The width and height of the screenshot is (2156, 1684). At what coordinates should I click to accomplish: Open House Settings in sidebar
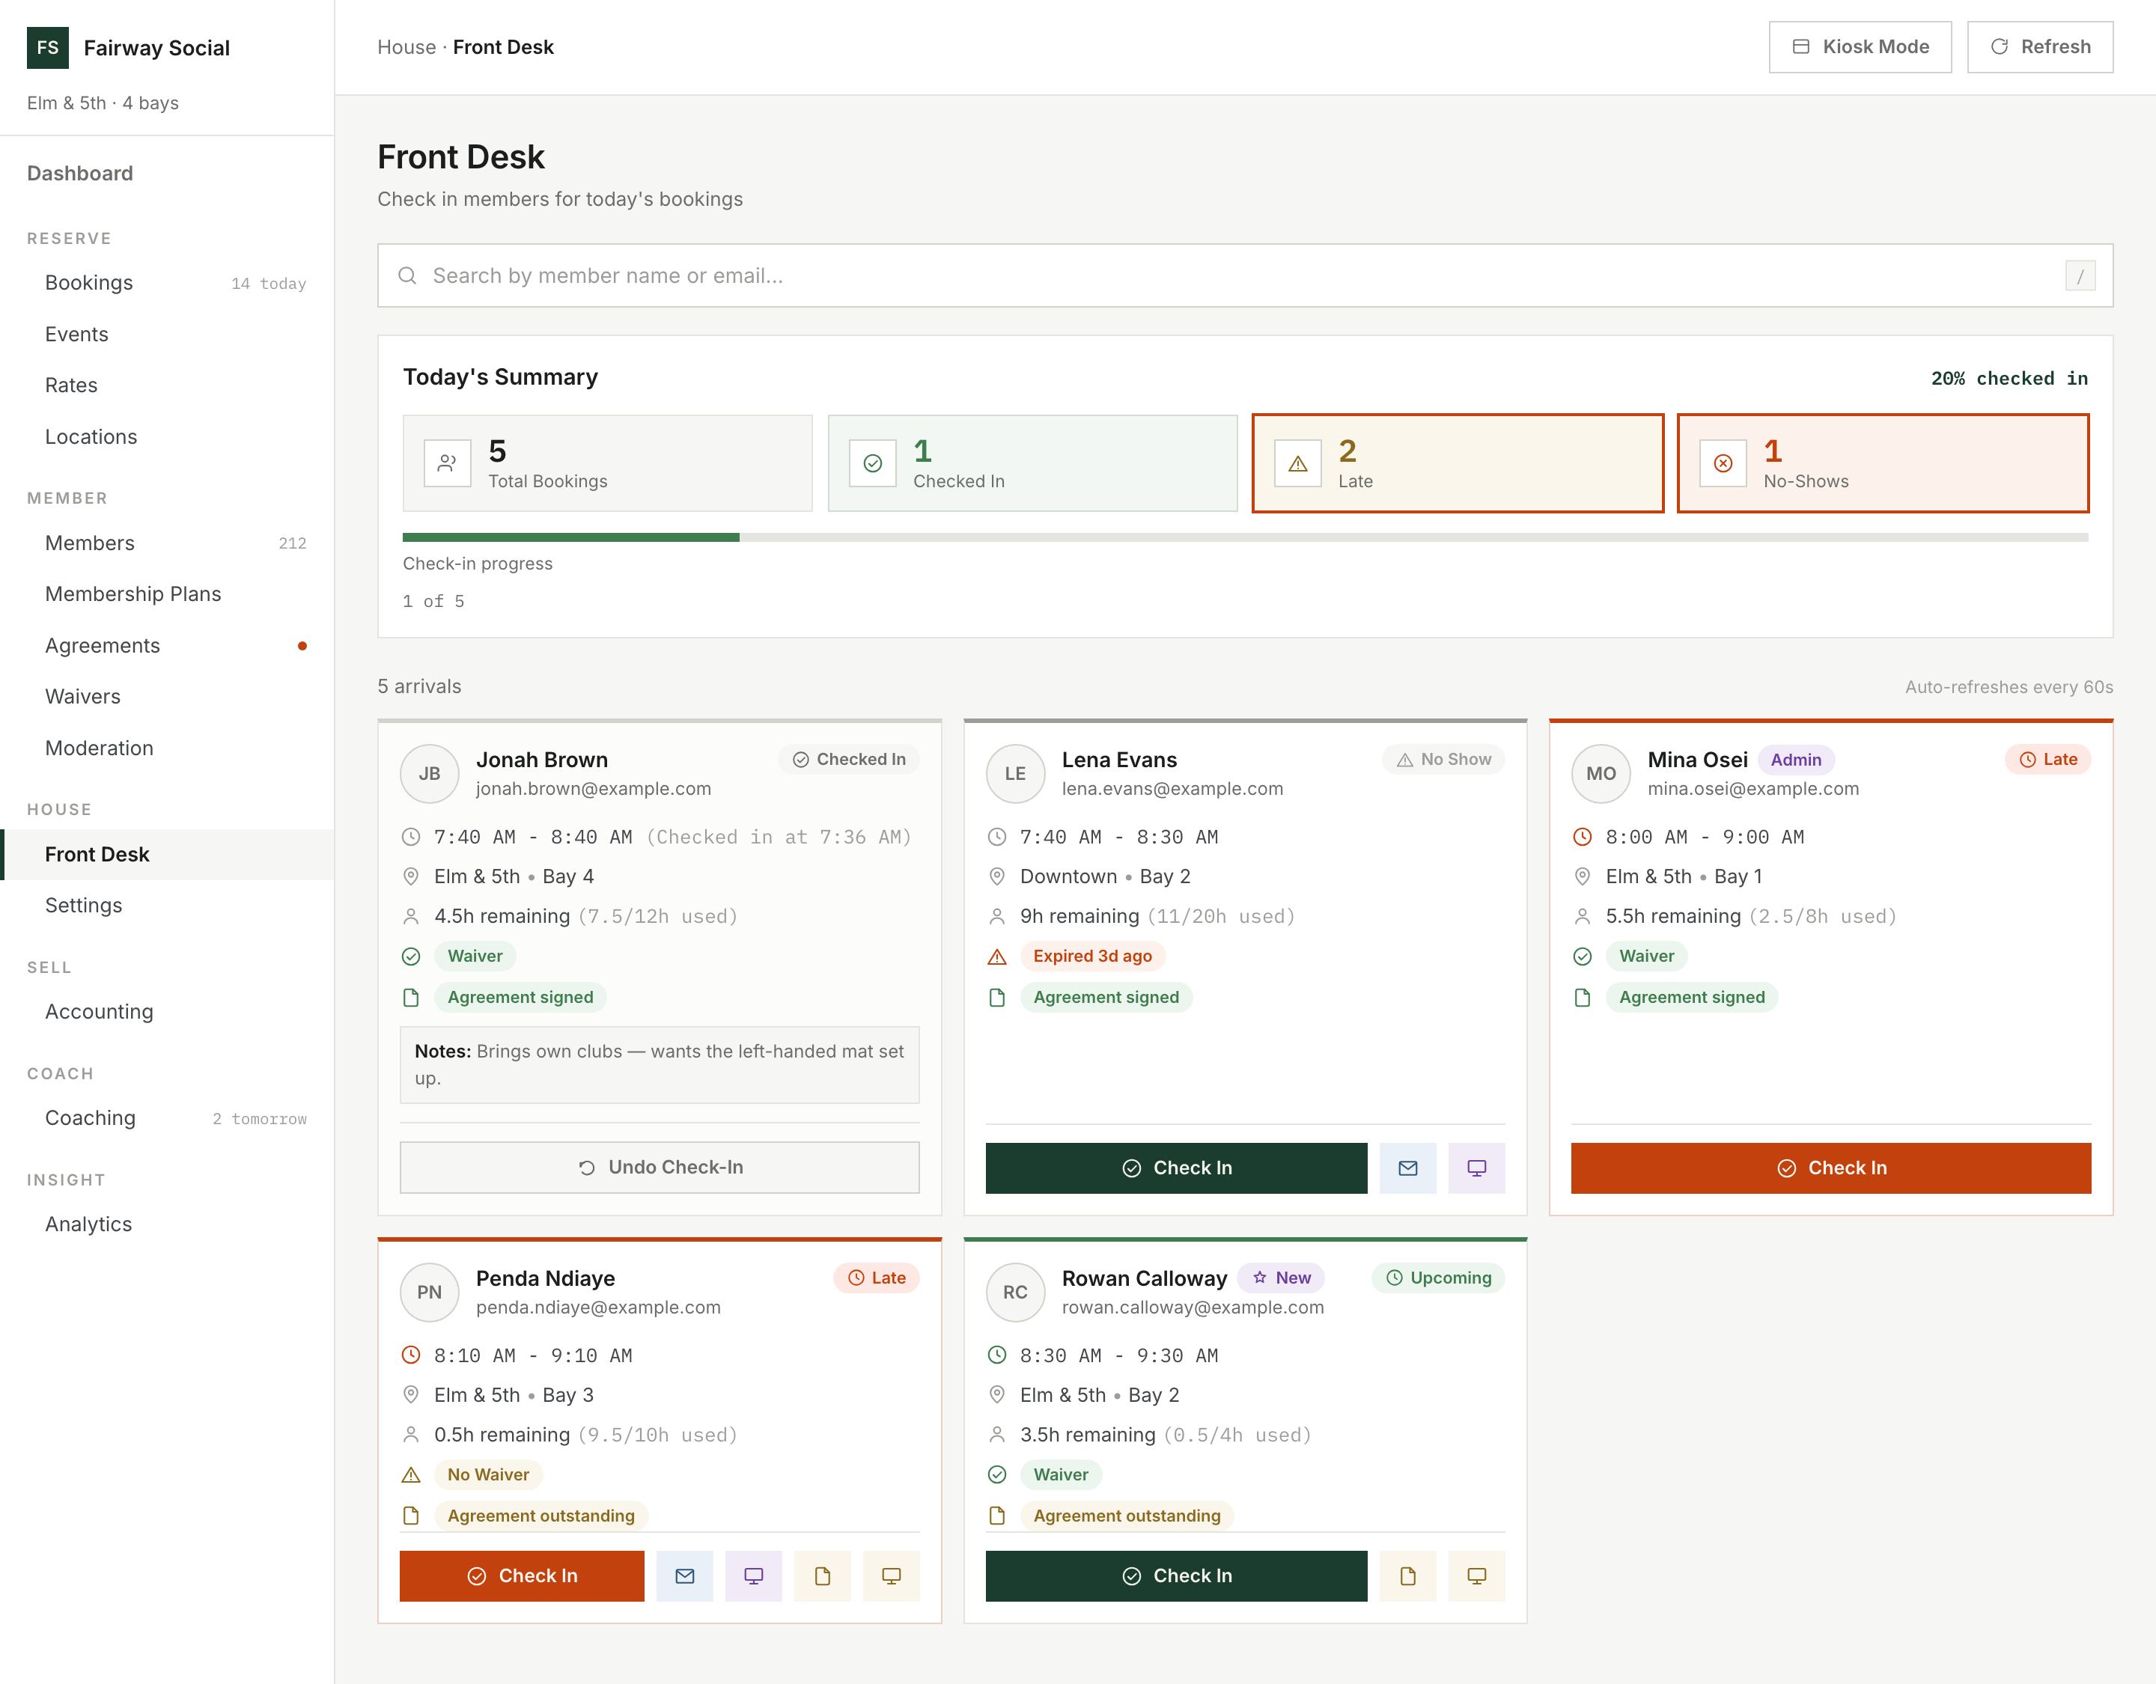point(167,905)
